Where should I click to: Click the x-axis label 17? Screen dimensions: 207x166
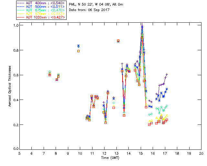coord(165,153)
